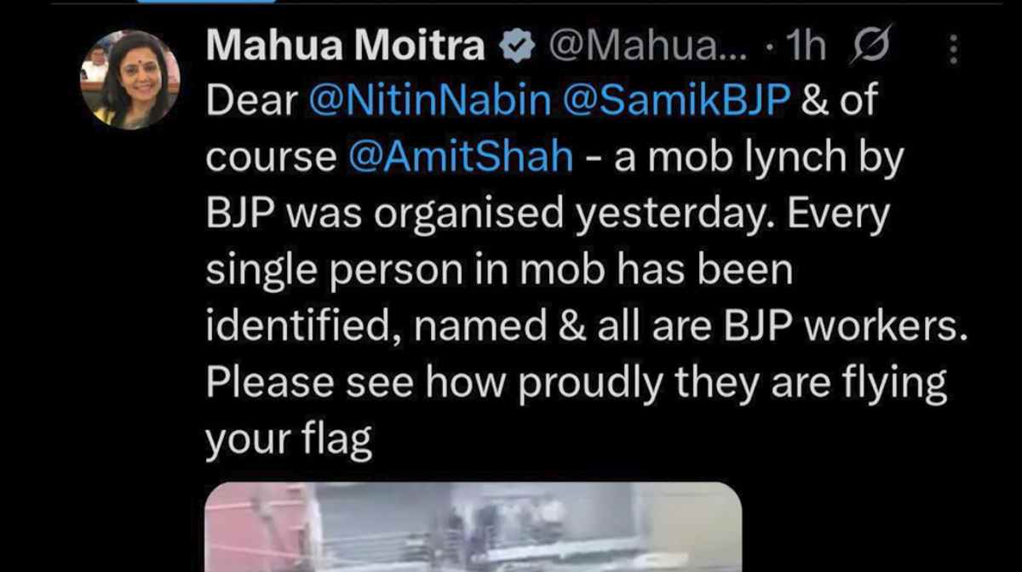The image size is (1022, 572).
Task: Visit the @SamikBJP profile mention
Action: pyautogui.click(x=677, y=103)
